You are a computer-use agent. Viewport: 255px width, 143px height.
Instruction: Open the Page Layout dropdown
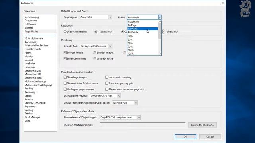click(x=96, y=17)
